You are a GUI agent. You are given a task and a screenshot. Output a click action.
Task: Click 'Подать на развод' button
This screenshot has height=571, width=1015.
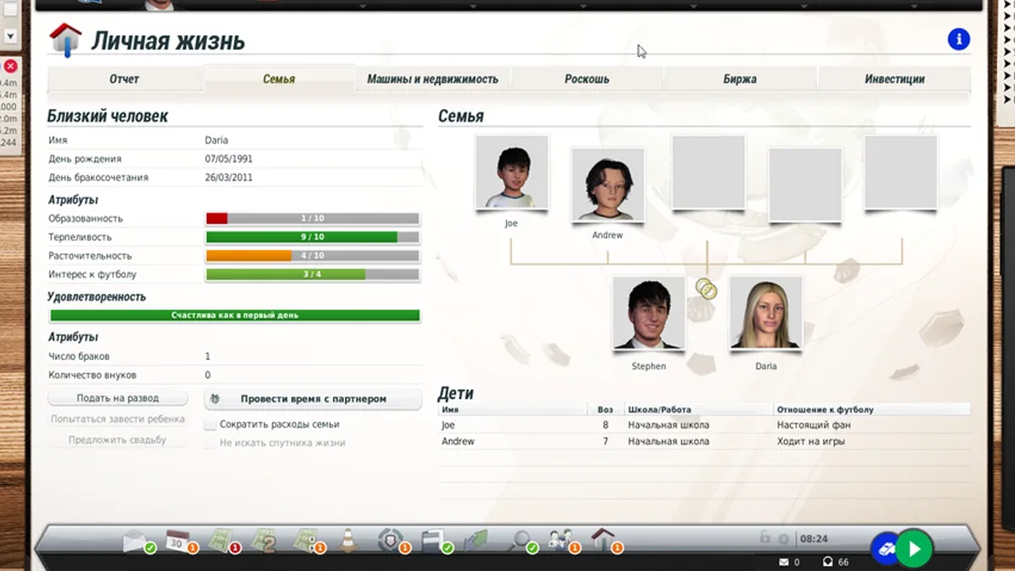pyautogui.click(x=117, y=398)
